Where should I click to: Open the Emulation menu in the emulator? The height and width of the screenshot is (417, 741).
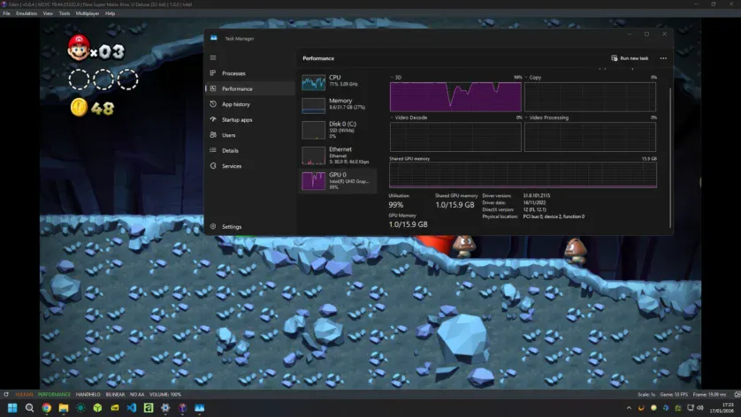coord(27,13)
